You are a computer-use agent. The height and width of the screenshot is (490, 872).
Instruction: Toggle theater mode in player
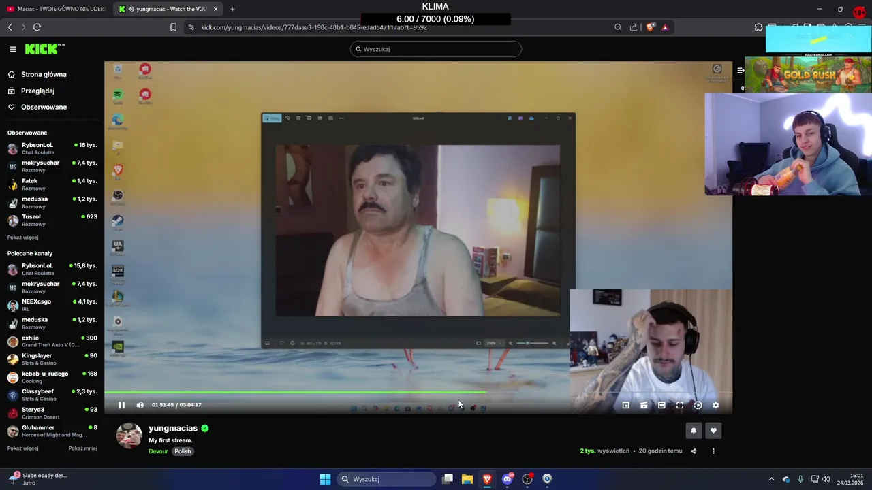click(661, 405)
